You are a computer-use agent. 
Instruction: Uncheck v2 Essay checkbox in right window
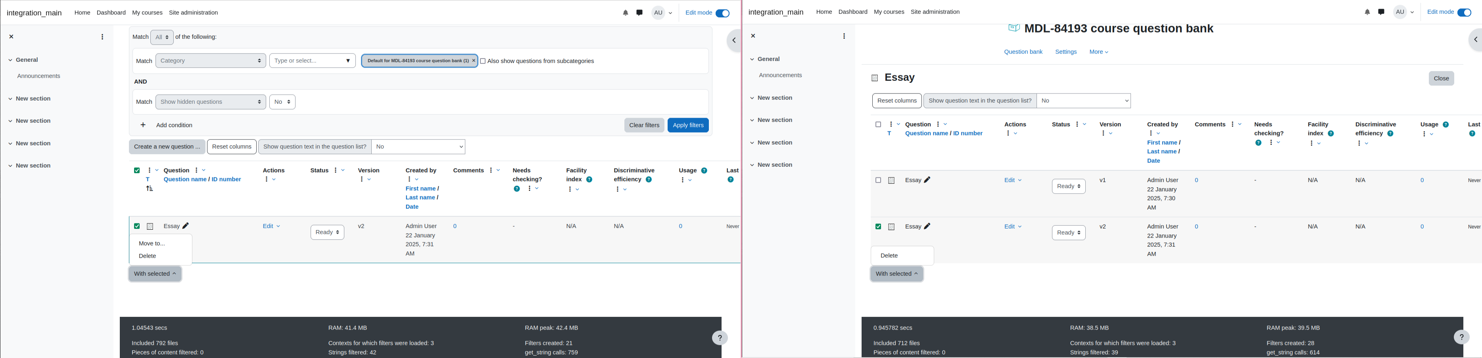pyautogui.click(x=878, y=227)
